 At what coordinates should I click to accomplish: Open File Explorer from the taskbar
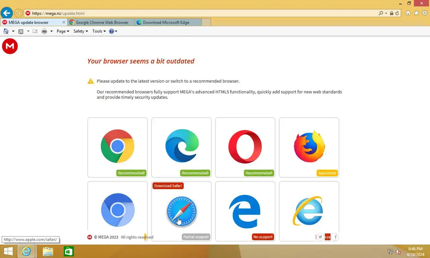[48, 251]
